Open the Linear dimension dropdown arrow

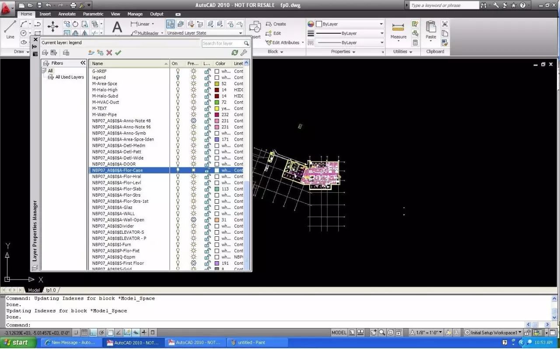pyautogui.click(x=153, y=24)
